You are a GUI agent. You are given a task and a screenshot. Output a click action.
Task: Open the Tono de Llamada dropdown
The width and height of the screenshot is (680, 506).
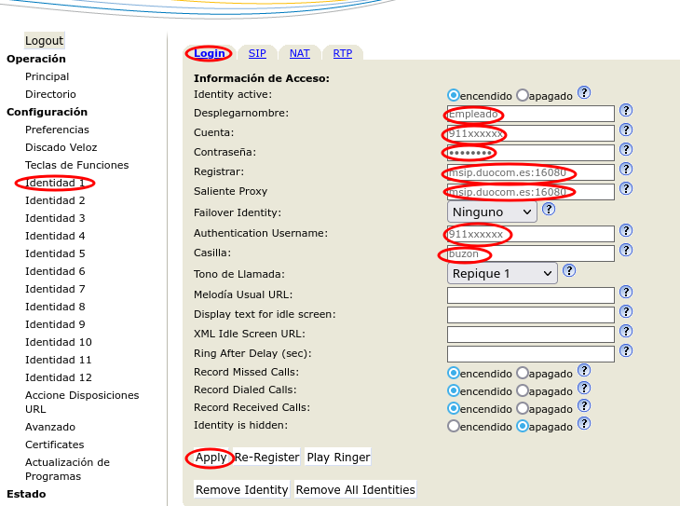(x=501, y=274)
